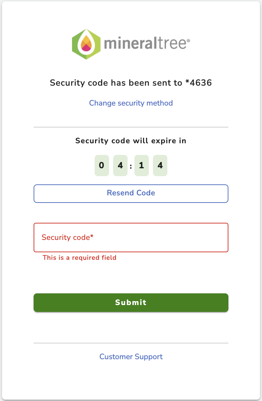Focus the Security code input field
This screenshot has height=401, width=262.
[131, 238]
